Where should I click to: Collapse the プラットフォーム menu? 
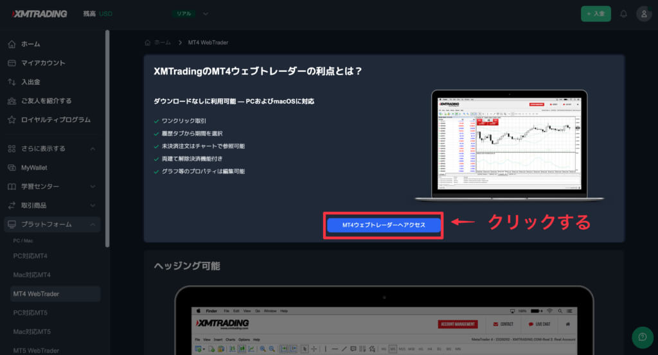pyautogui.click(x=93, y=225)
